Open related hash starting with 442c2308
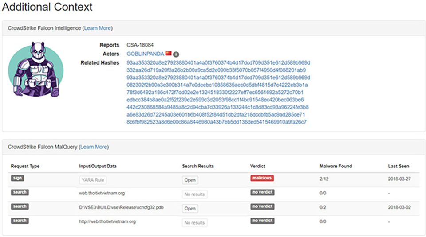The height and width of the screenshot is (237, 426). pos(217,107)
